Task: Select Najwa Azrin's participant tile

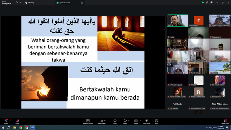Action: coord(220,32)
